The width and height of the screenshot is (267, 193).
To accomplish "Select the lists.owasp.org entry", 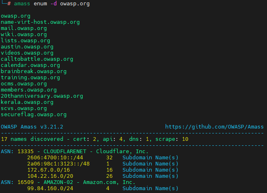I will pyautogui.click(x=25, y=41).
